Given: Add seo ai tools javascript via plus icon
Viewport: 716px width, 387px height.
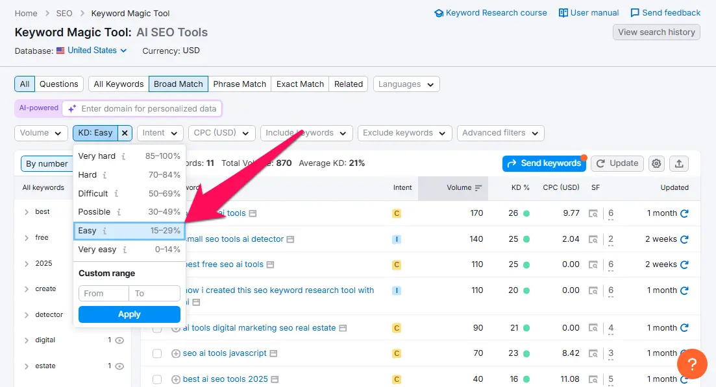Looking at the screenshot, I should (x=175, y=353).
